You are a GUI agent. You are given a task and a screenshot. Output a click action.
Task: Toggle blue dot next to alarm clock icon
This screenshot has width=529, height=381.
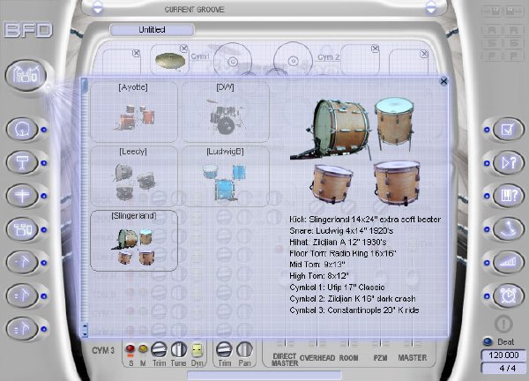[x=487, y=296]
